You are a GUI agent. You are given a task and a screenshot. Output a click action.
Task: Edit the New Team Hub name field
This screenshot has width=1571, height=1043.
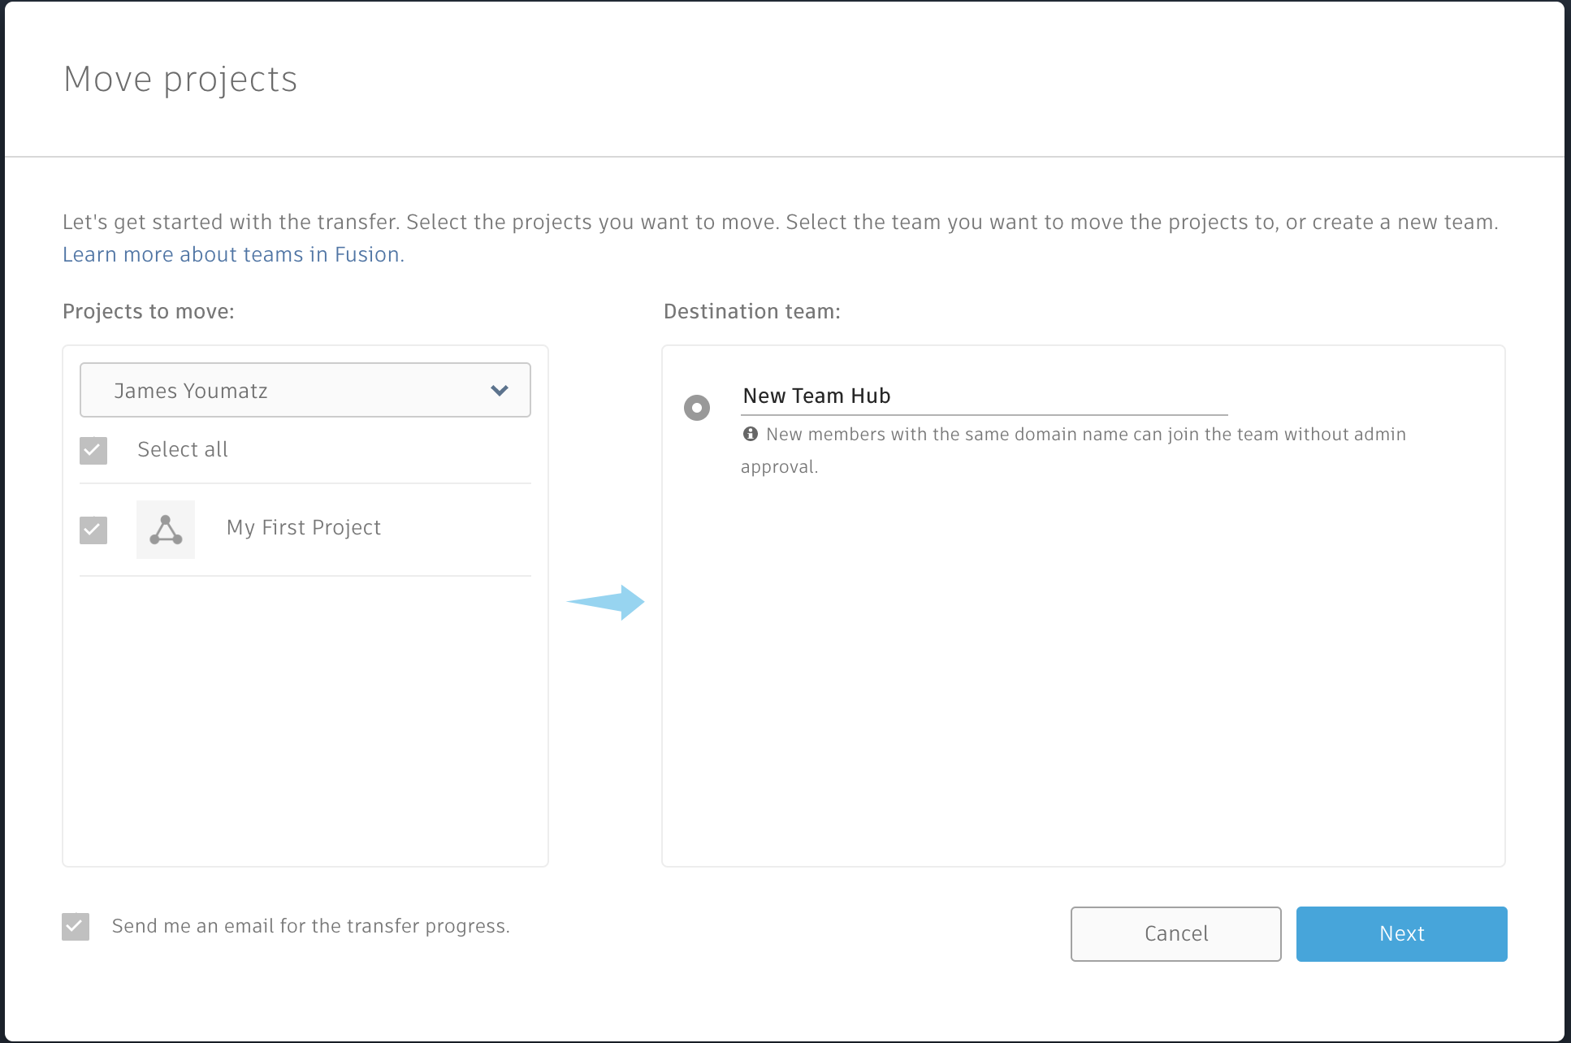coord(983,396)
